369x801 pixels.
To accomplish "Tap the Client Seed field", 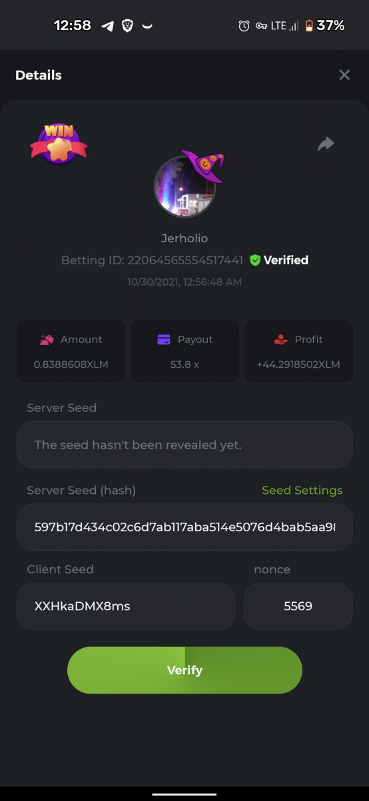I will (126, 606).
